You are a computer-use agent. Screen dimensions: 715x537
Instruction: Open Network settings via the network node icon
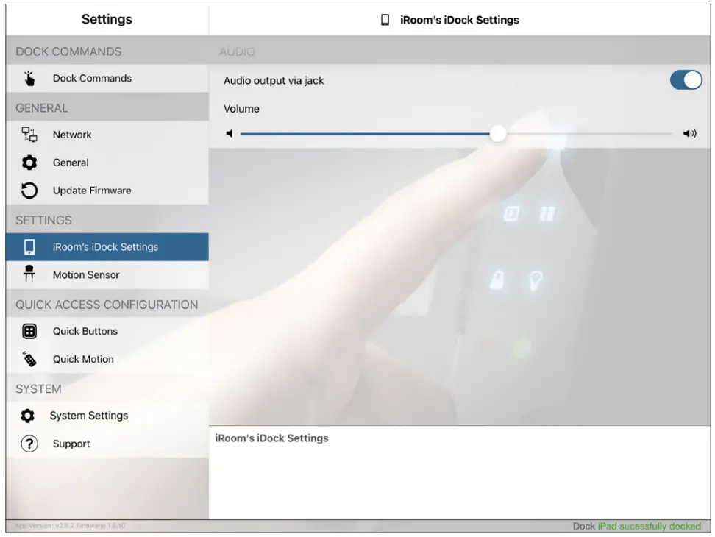coord(29,135)
